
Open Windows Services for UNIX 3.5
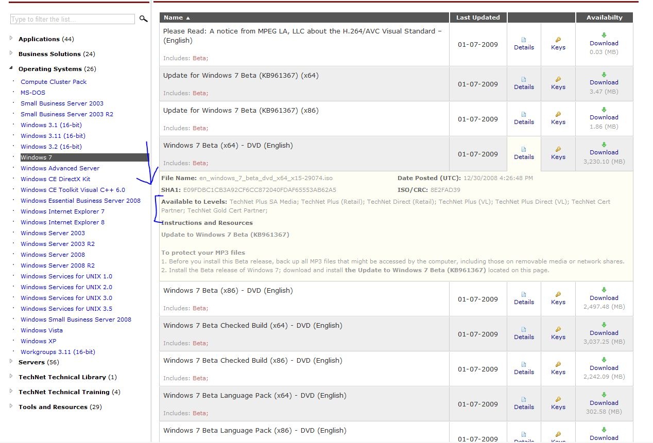66,309
